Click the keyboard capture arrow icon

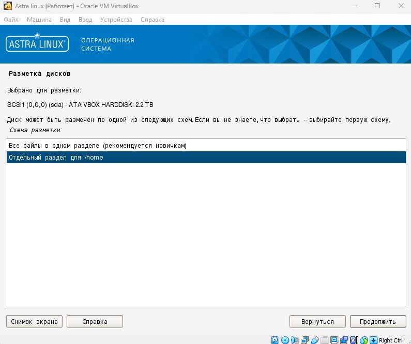click(x=373, y=340)
